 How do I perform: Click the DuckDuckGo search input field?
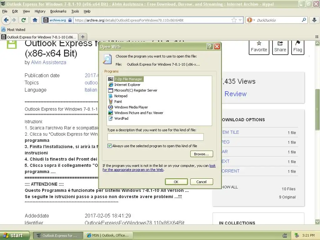278,20
